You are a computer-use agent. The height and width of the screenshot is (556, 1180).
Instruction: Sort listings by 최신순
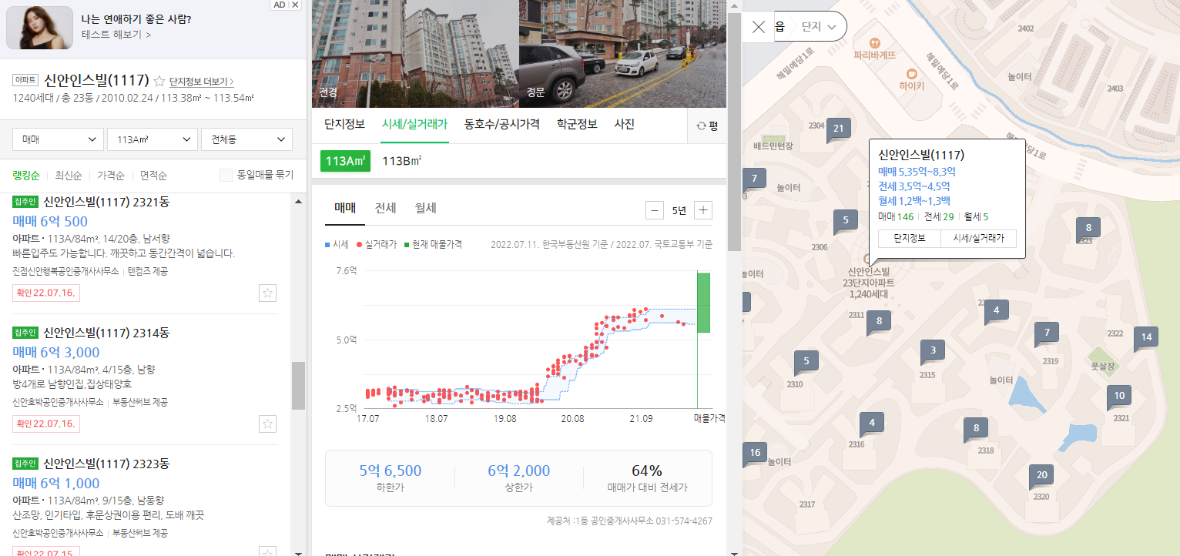(x=69, y=176)
